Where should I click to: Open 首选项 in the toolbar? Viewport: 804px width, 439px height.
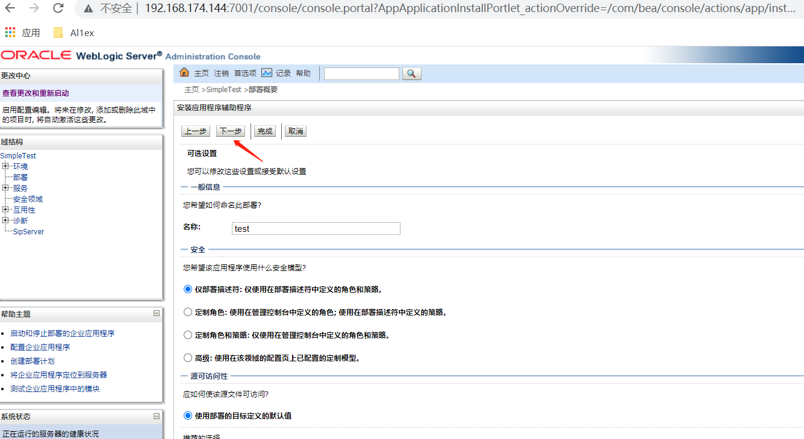coord(245,73)
